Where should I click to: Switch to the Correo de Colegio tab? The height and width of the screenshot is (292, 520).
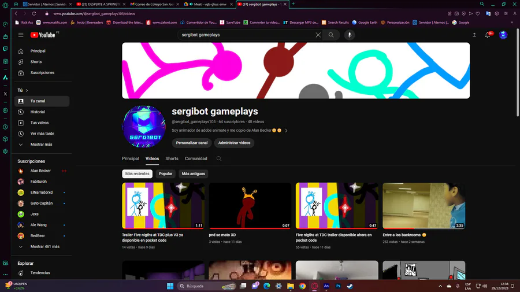154,4
